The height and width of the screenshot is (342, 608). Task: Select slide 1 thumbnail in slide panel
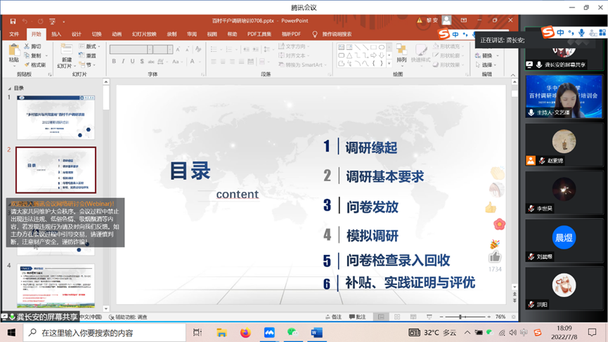point(56,116)
